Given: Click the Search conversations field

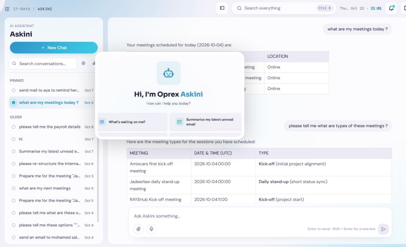Looking at the screenshot, I should point(43,64).
